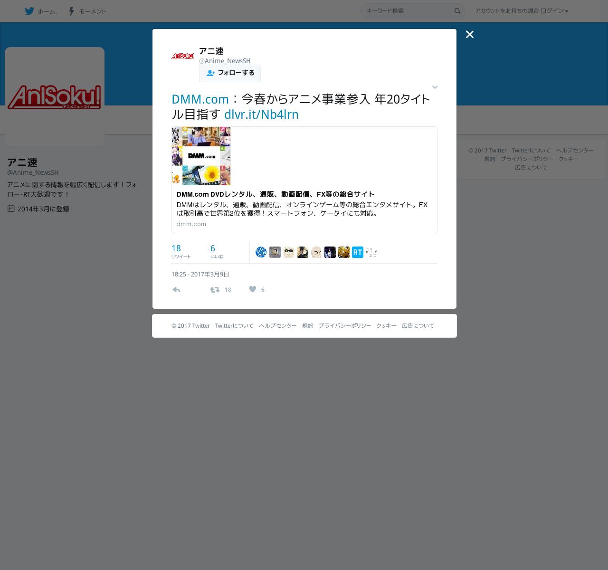The image size is (608, 570).
Task: Open 広告について in right sidebar footer
Action: [x=531, y=167]
